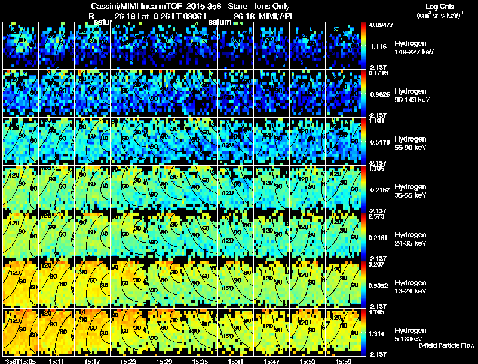Click the 'B-field Particle Flow' caption
The image size is (478, 364).
click(x=446, y=345)
